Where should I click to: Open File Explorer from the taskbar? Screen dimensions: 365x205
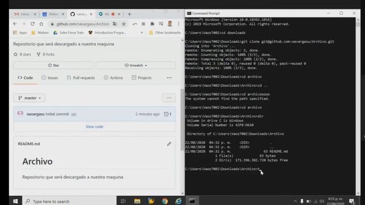pos(137,201)
